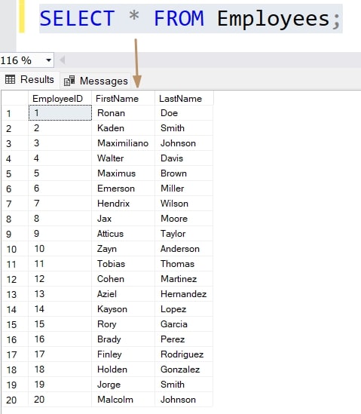Select the Miller last name cell
This screenshot has height=414, width=361.
(x=184, y=189)
